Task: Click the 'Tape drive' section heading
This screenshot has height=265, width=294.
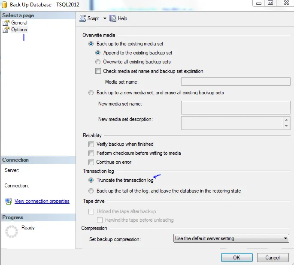Action: (x=94, y=201)
